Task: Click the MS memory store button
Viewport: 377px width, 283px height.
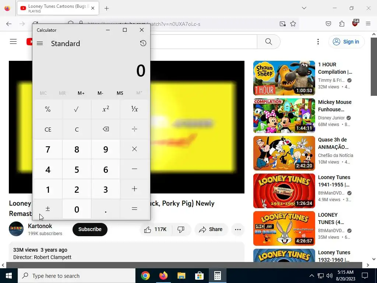Action: point(120,93)
